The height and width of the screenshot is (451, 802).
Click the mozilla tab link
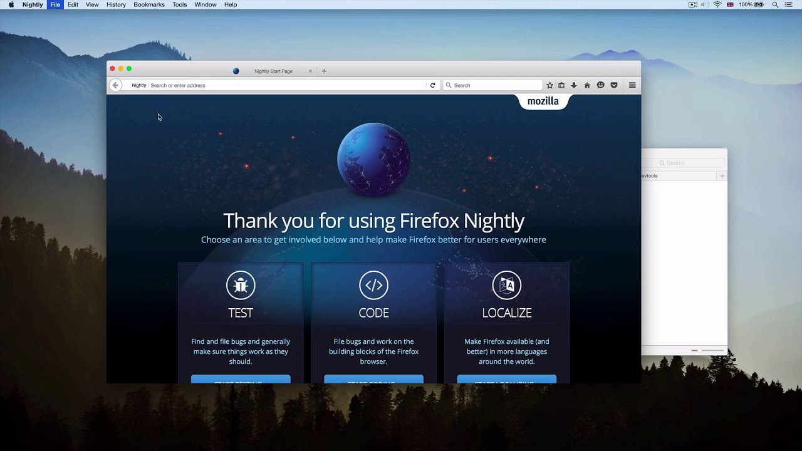543,101
